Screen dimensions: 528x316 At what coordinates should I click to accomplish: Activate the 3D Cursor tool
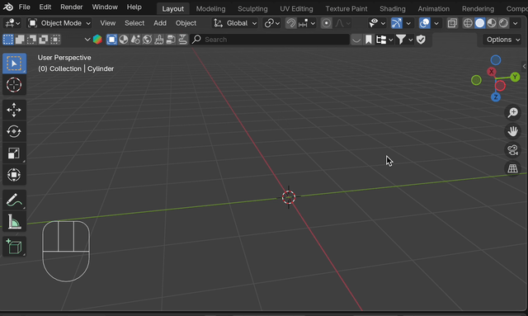[x=14, y=85]
